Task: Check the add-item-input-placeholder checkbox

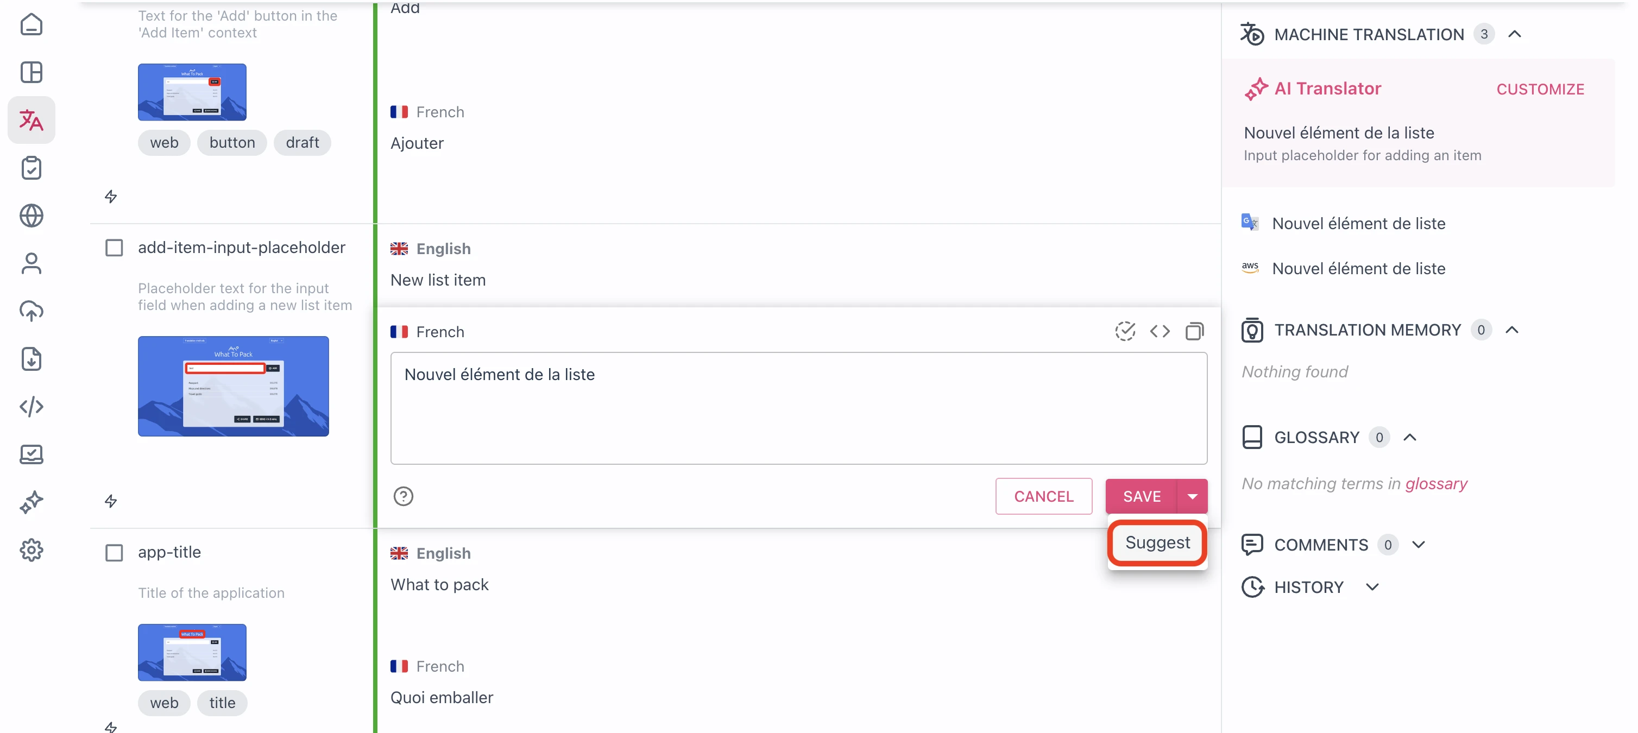Action: 115,247
